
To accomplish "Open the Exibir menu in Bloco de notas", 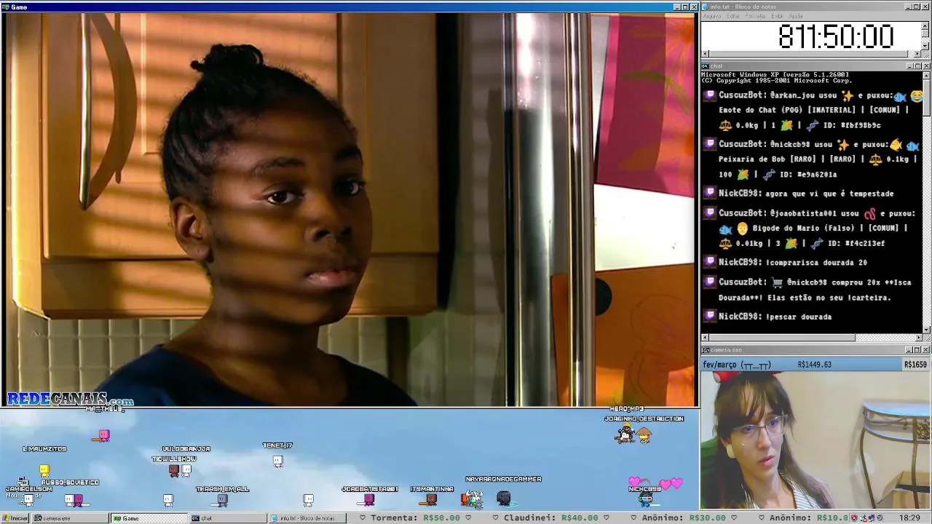I will pyautogui.click(x=777, y=16).
